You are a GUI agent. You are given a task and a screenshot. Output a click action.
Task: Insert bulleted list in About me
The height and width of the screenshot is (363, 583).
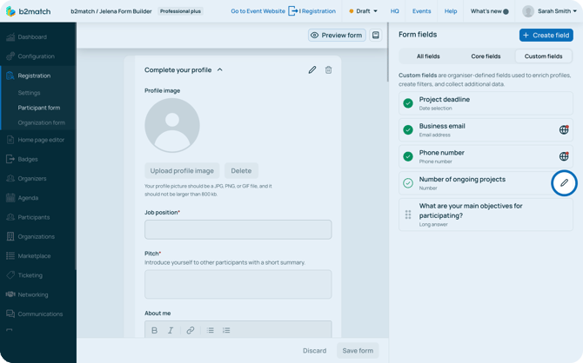tap(210, 330)
